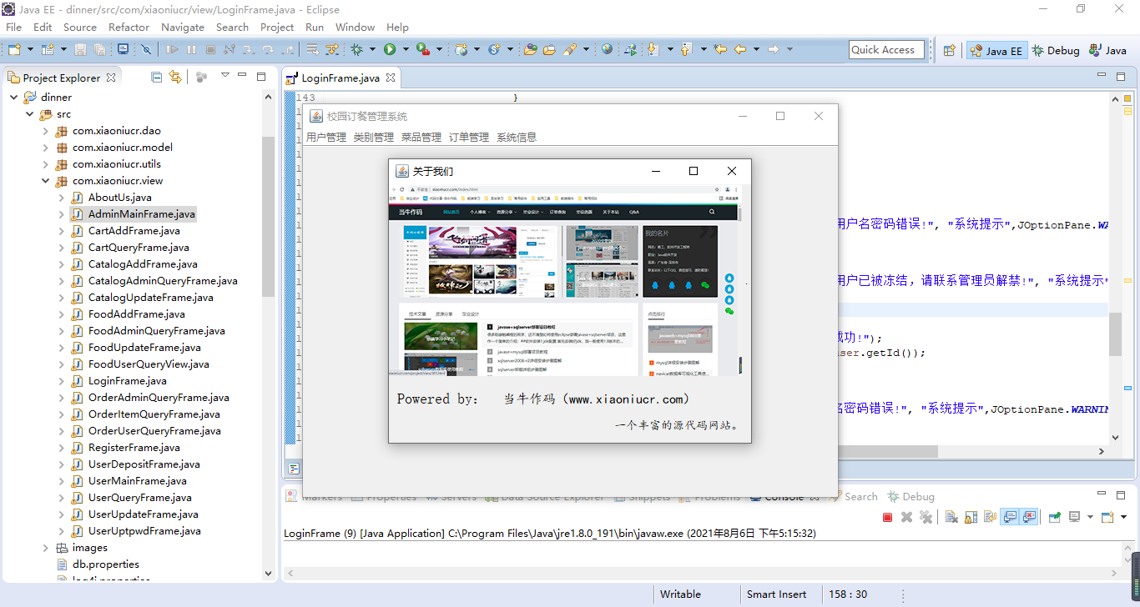Click the Debug bug toolbar icon
The width and height of the screenshot is (1140, 607).
(x=357, y=50)
